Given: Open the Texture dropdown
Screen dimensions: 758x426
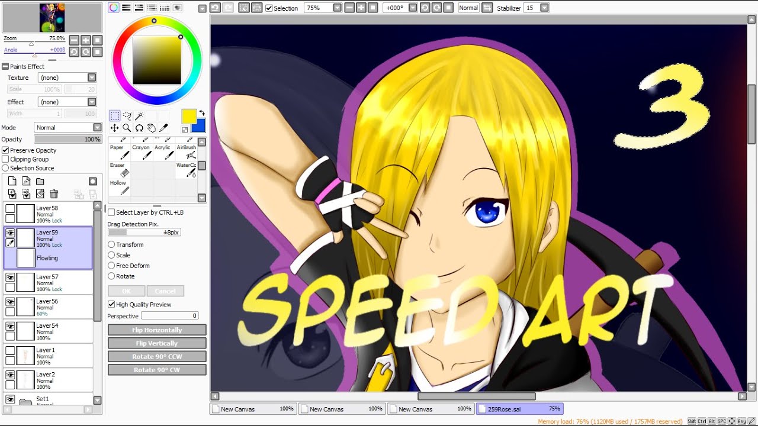Looking at the screenshot, I should 92,78.
